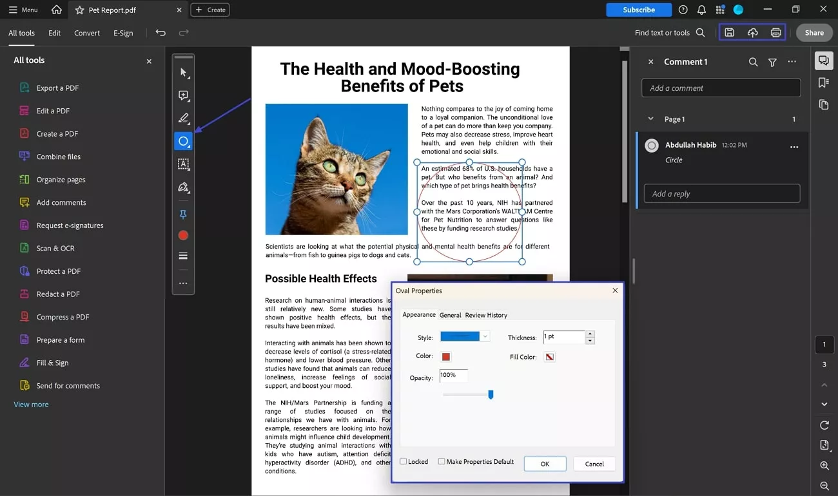
Task: Click the red border Color swatch
Action: (x=445, y=356)
